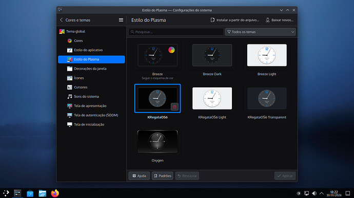Select Estilo do Plasma sidebar entry

point(91,59)
